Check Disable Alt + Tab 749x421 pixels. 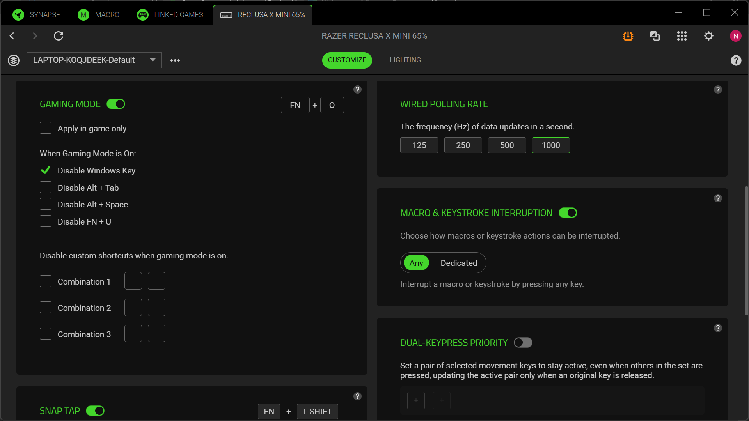(x=46, y=188)
